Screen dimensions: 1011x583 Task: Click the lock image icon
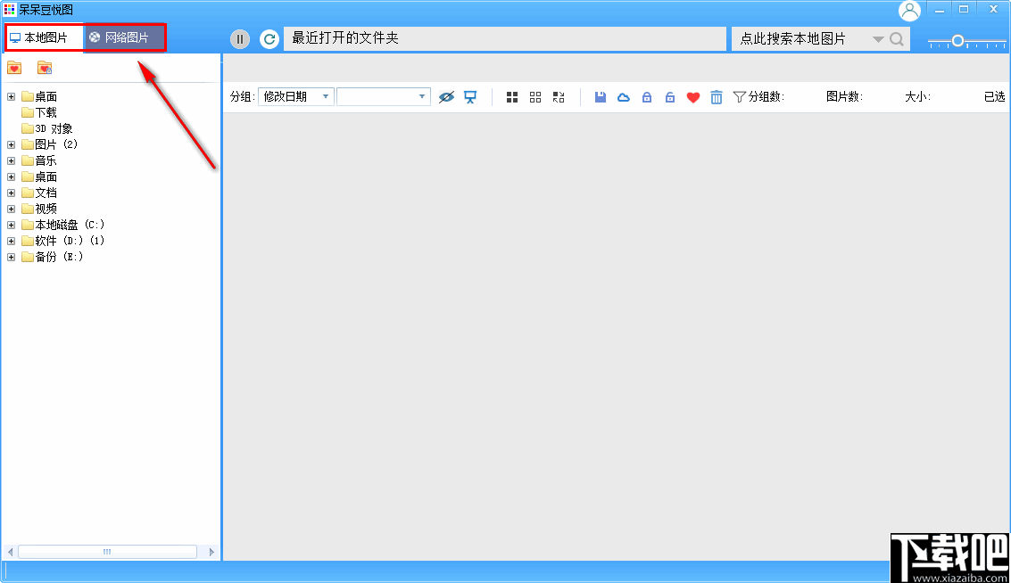click(646, 97)
